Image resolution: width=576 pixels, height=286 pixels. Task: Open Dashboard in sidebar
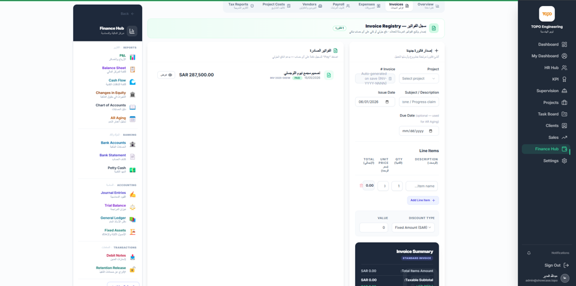546,44
